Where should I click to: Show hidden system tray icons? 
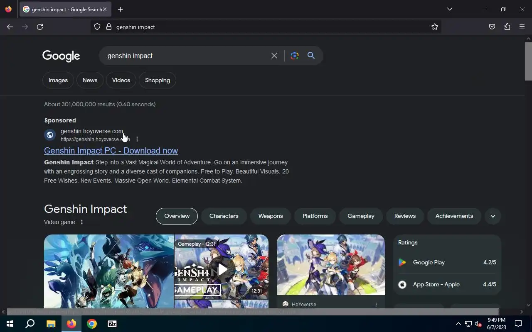458,324
